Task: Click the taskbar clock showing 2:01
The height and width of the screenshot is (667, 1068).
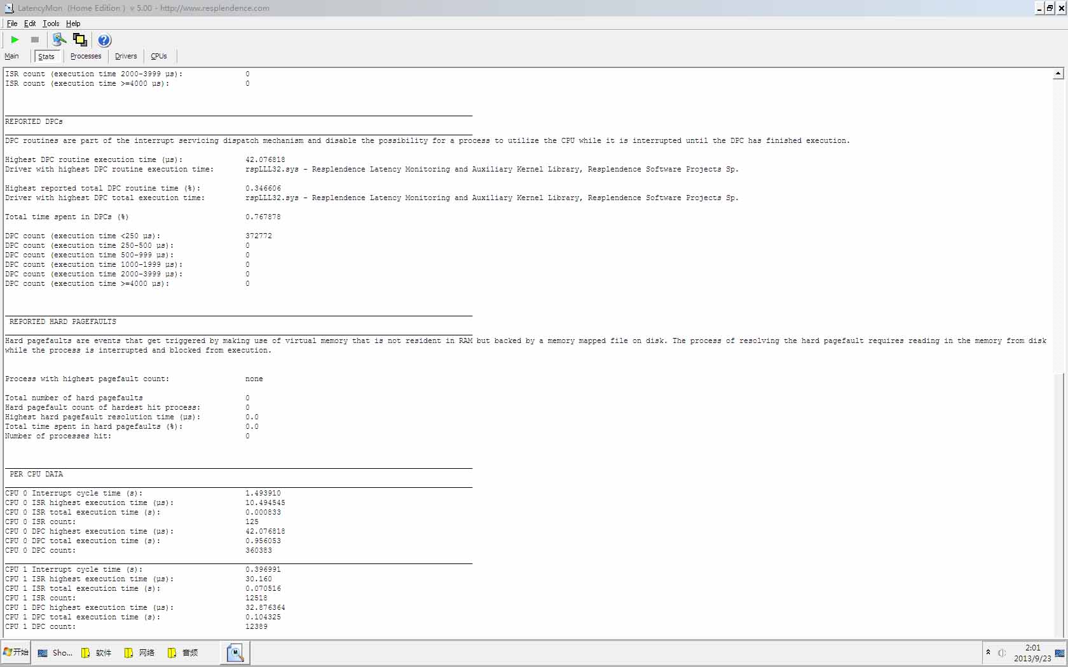Action: pyautogui.click(x=1032, y=653)
